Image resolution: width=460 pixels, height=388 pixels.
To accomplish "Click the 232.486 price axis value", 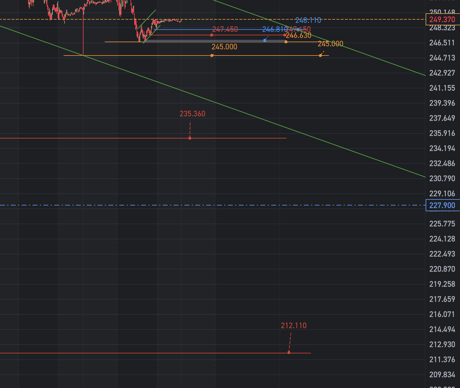I will 442,164.
